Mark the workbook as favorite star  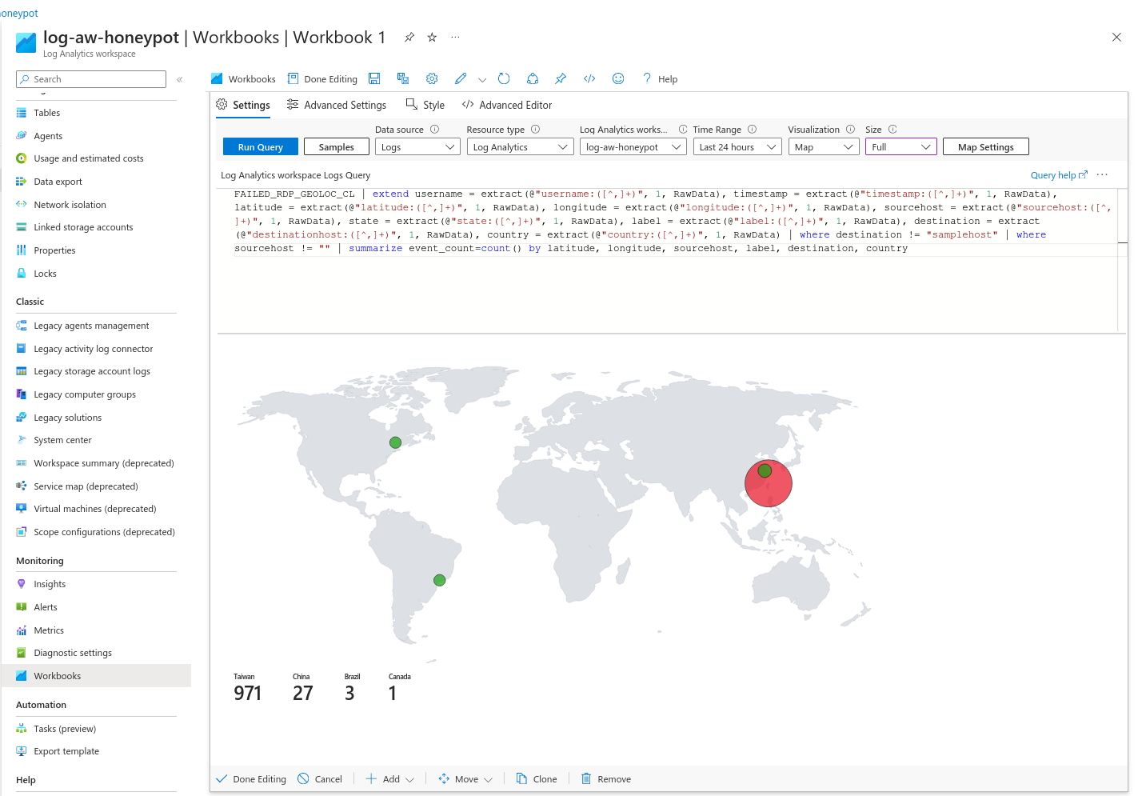(432, 37)
